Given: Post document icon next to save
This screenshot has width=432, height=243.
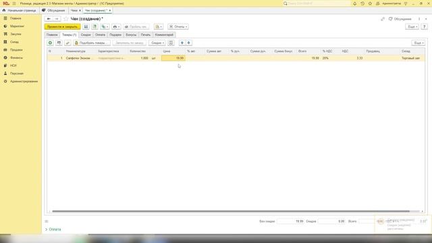Looking at the screenshot, I should [x=94, y=27].
